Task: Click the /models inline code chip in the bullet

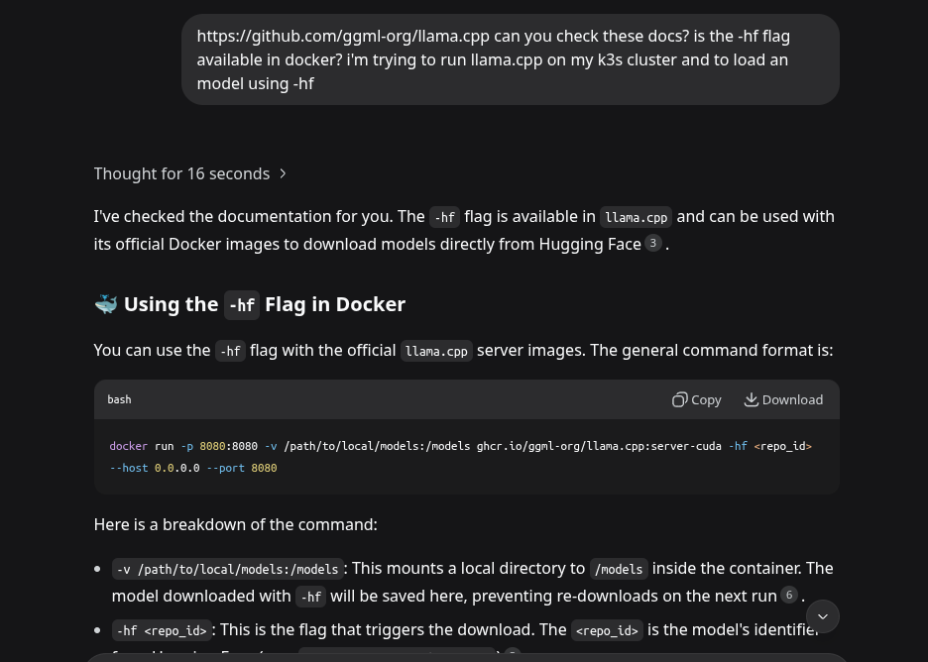Action: pyautogui.click(x=619, y=569)
